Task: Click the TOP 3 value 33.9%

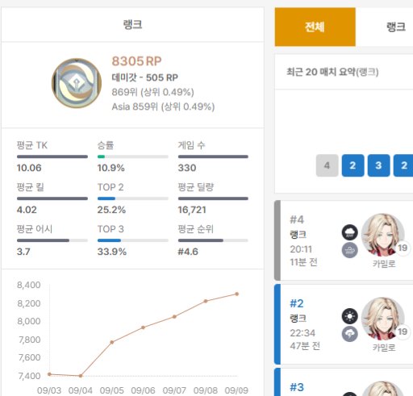Action: (x=112, y=252)
